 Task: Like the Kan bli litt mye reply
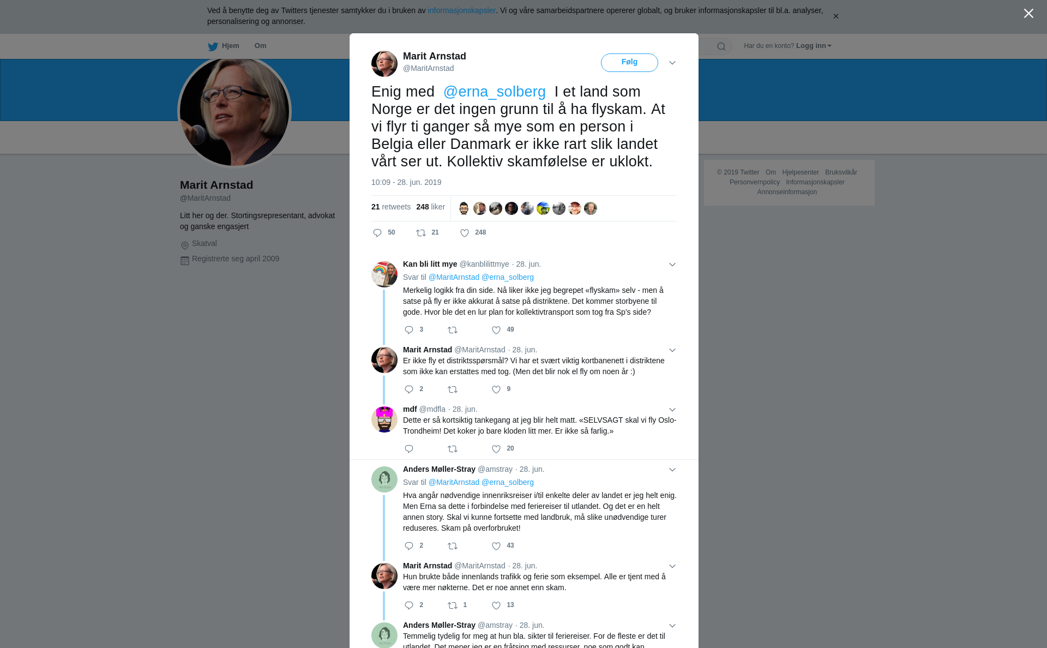(496, 330)
